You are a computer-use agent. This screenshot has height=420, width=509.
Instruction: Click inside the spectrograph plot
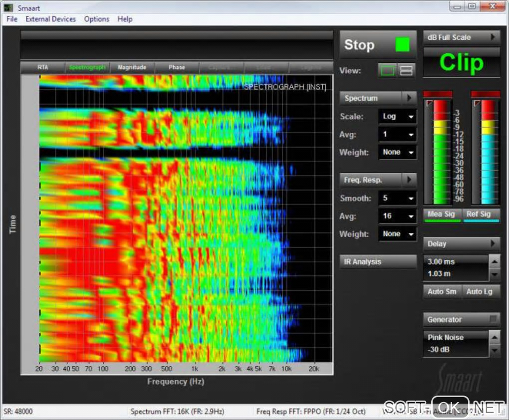coord(186,218)
